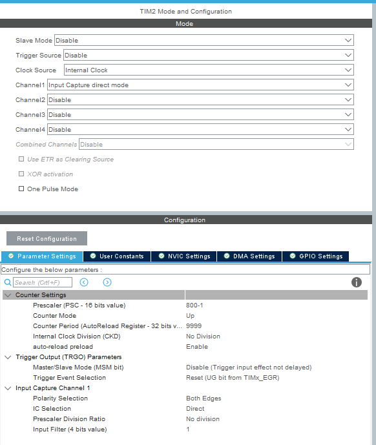The image size is (376, 445).
Task: Click the Reset Configuration button
Action: click(47, 238)
